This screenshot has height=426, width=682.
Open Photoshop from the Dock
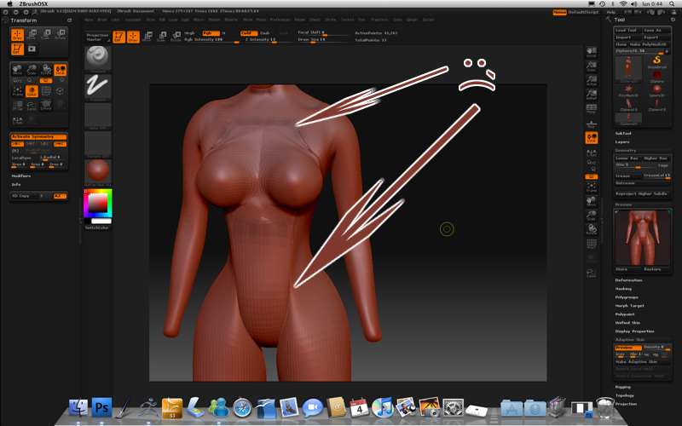(101, 407)
